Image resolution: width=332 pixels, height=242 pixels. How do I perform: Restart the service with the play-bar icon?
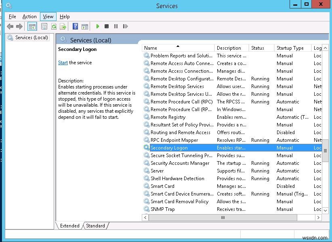[125, 26]
